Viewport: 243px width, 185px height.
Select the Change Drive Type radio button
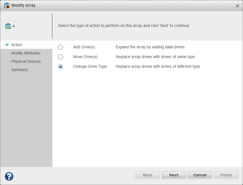(x=60, y=66)
